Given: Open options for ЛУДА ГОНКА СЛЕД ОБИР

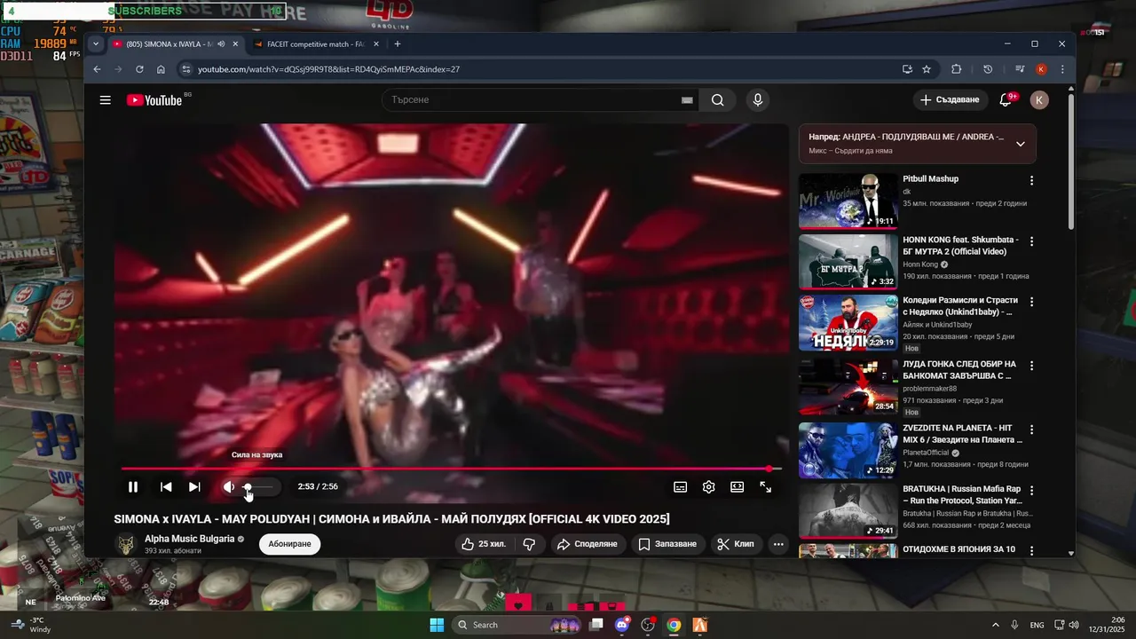Looking at the screenshot, I should (x=1031, y=366).
